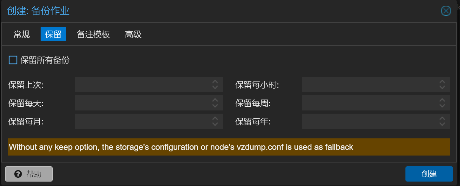Increase 保留每小时 with spinner up arrow

[x=442, y=82]
